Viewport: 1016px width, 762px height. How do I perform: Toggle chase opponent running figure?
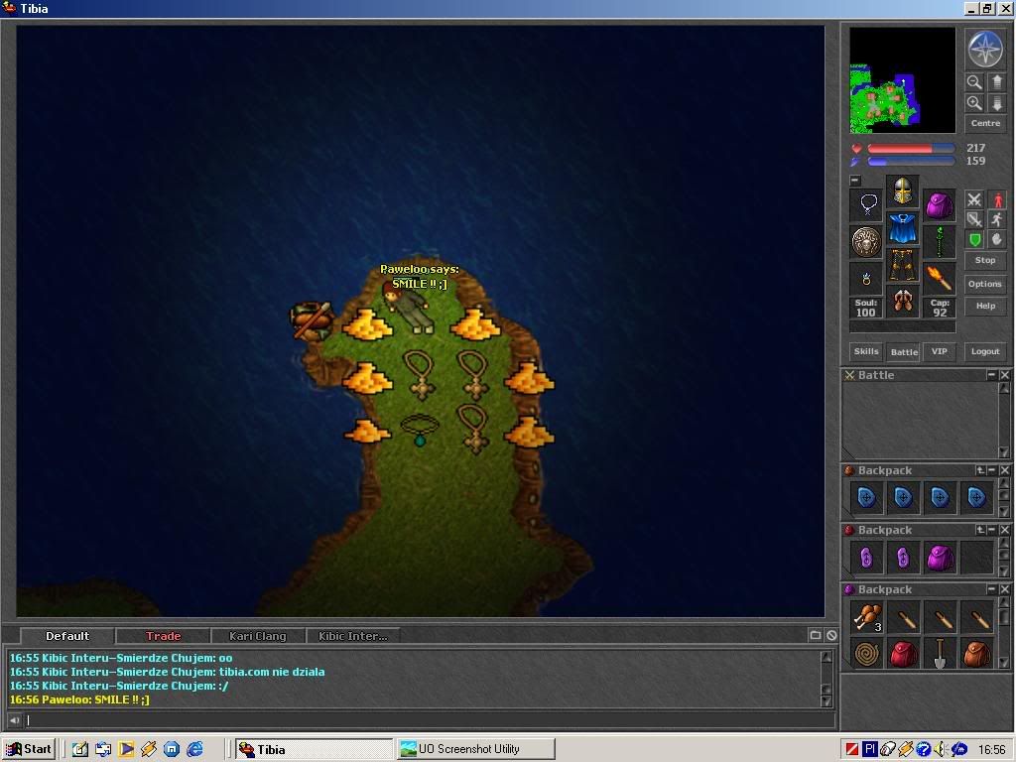[996, 219]
